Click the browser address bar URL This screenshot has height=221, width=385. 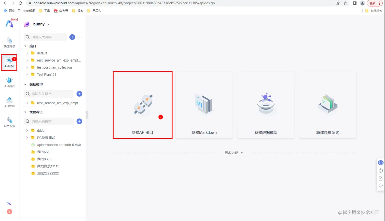click(x=124, y=3)
